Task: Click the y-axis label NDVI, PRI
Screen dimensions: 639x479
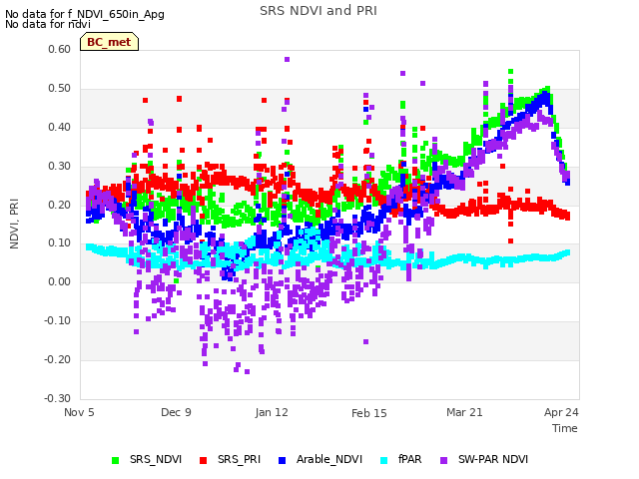Action: point(14,224)
